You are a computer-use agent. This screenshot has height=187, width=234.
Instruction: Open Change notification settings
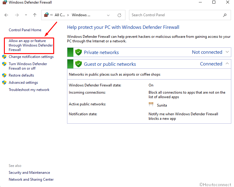[31, 57]
